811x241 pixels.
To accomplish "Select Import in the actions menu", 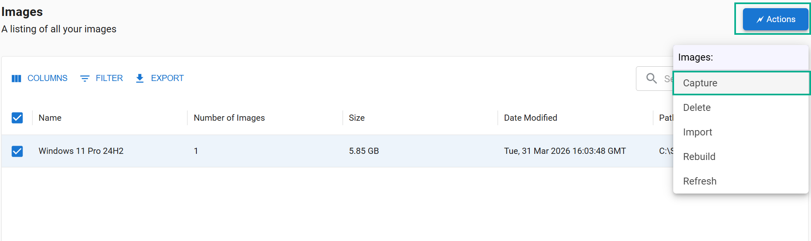I will coord(741,132).
